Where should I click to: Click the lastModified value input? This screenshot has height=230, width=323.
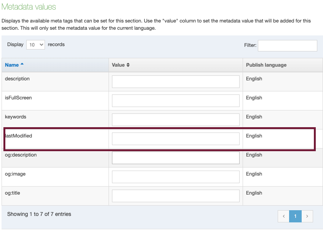tap(176, 139)
